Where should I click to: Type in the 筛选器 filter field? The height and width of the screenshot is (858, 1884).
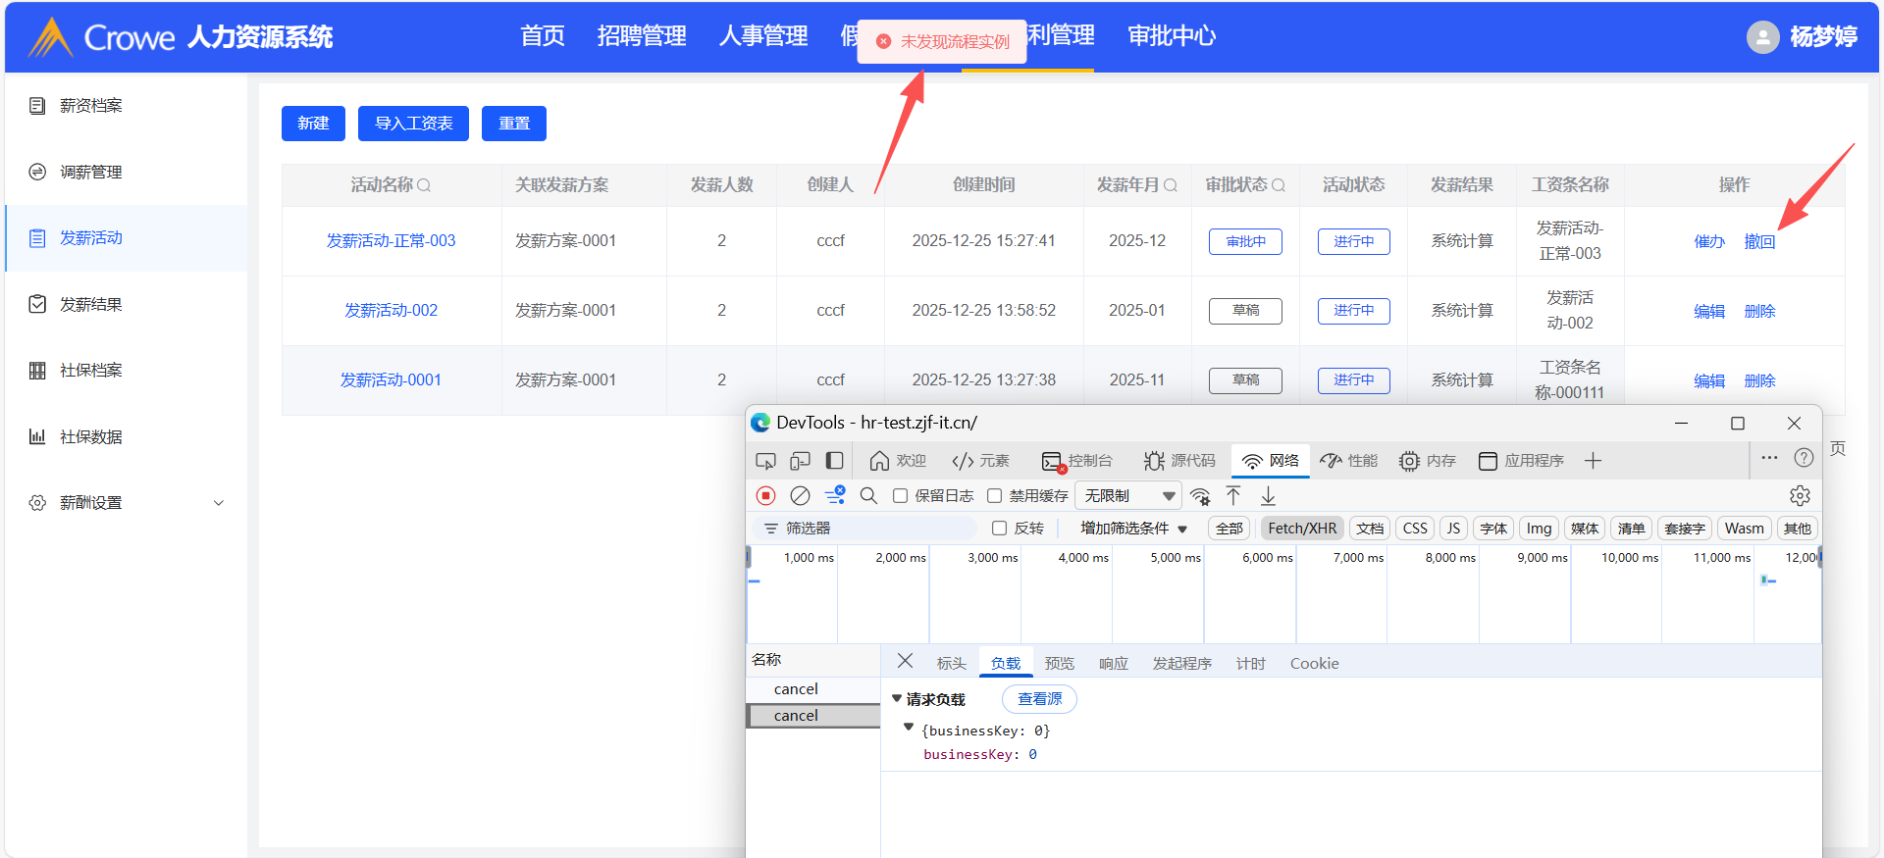coord(873,529)
